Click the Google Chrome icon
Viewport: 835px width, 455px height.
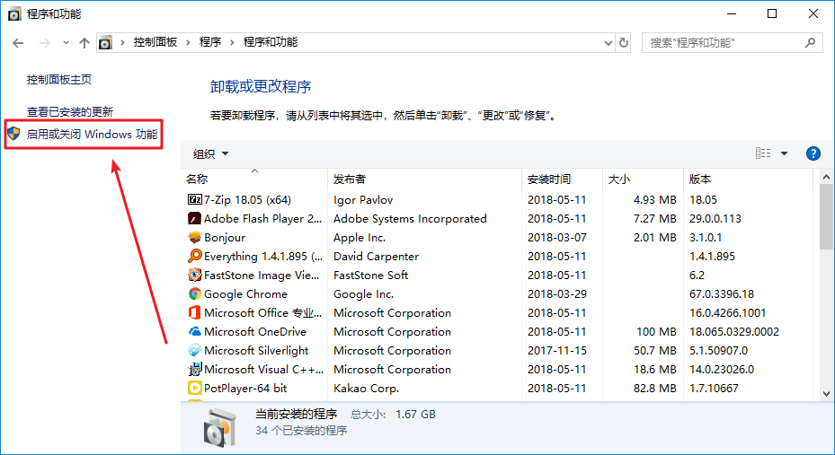[195, 294]
